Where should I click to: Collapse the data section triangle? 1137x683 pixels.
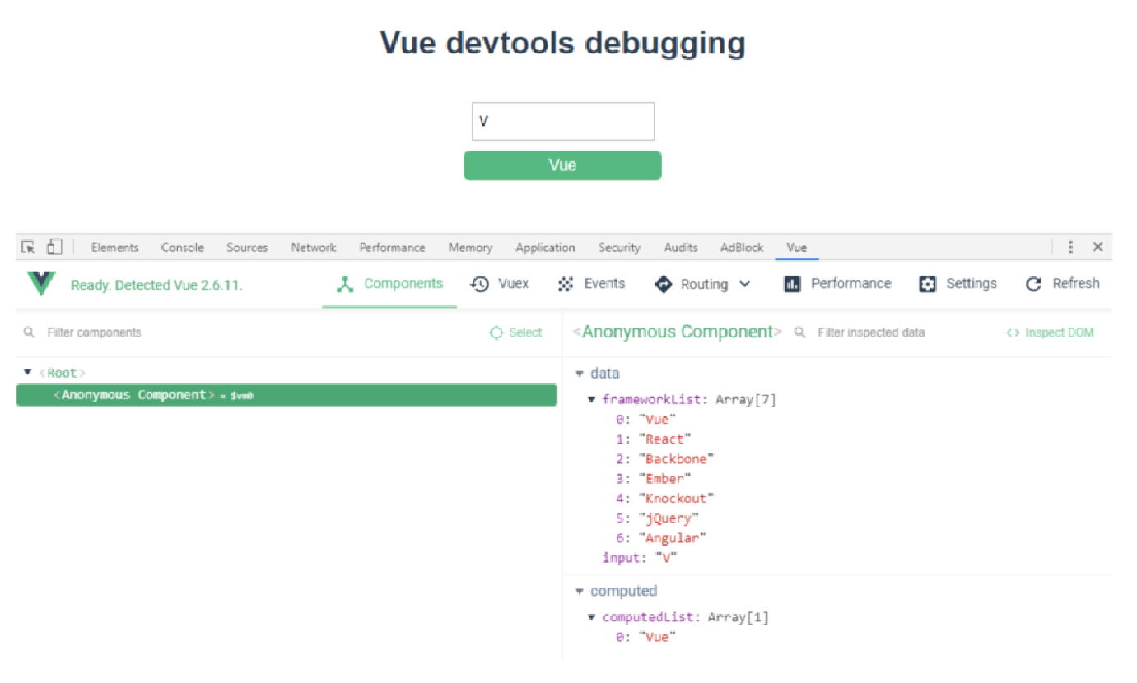(580, 374)
